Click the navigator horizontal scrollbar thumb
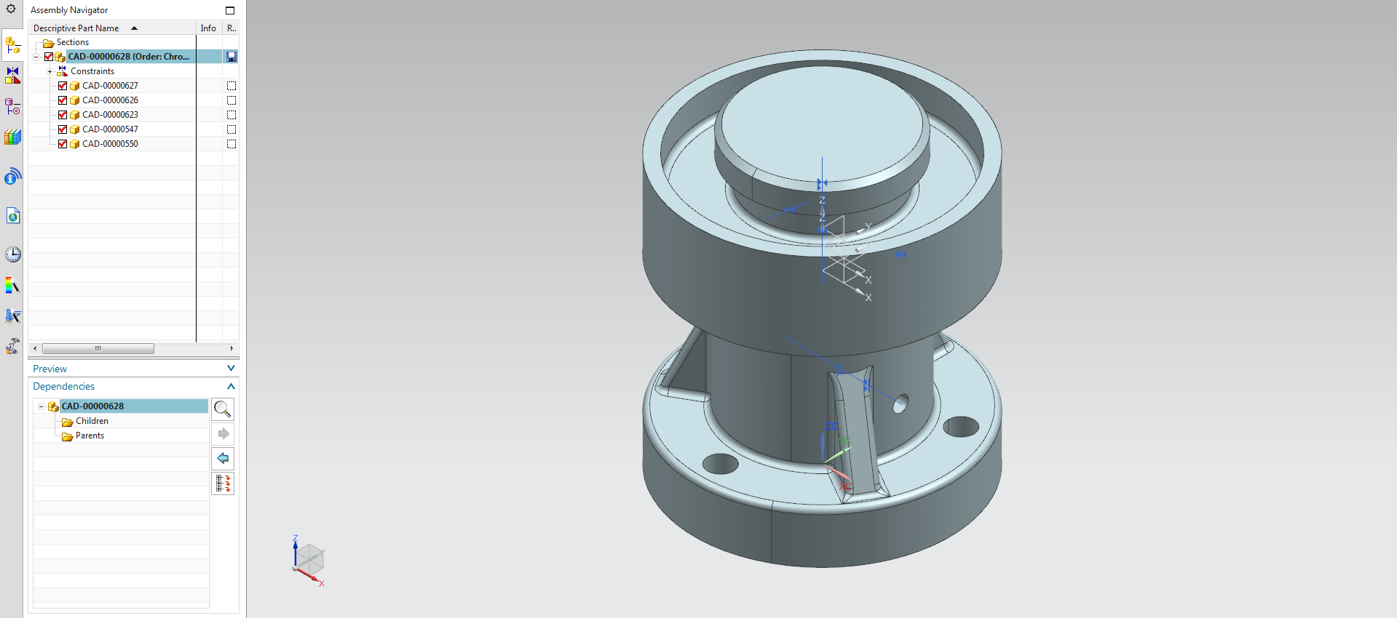The image size is (1397, 618). tap(98, 348)
